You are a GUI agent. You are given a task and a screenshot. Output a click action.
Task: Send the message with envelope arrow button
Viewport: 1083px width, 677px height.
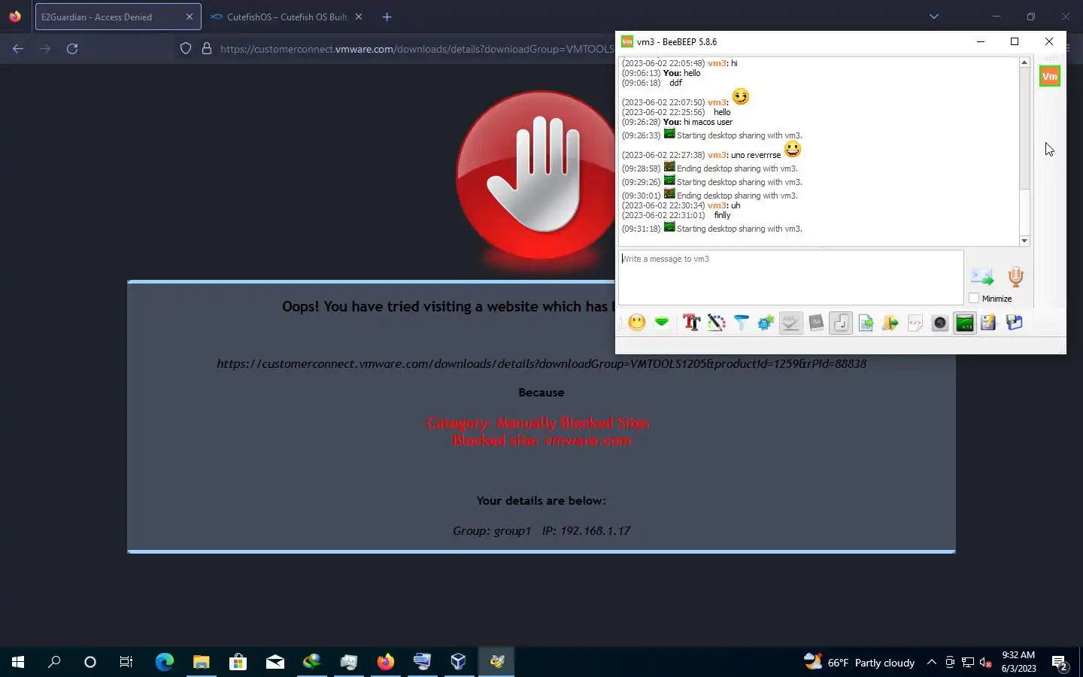click(982, 277)
